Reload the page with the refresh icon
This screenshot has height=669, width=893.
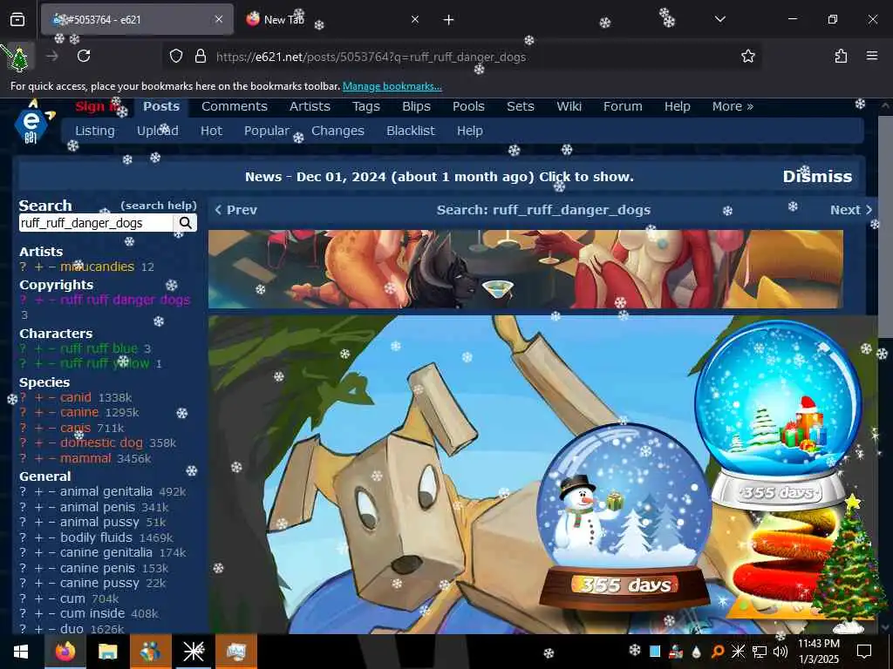click(x=84, y=56)
